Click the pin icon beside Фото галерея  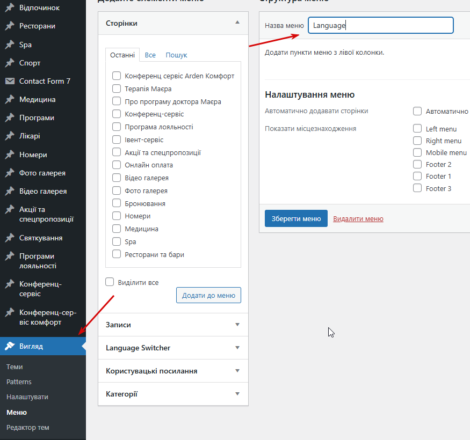pos(10,173)
